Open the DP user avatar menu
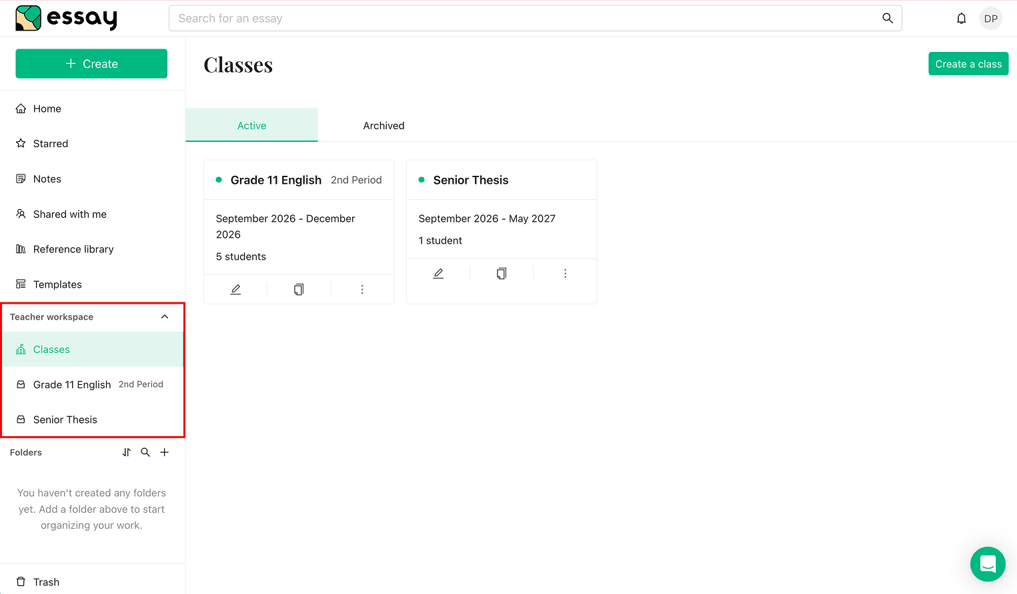 [x=991, y=19]
